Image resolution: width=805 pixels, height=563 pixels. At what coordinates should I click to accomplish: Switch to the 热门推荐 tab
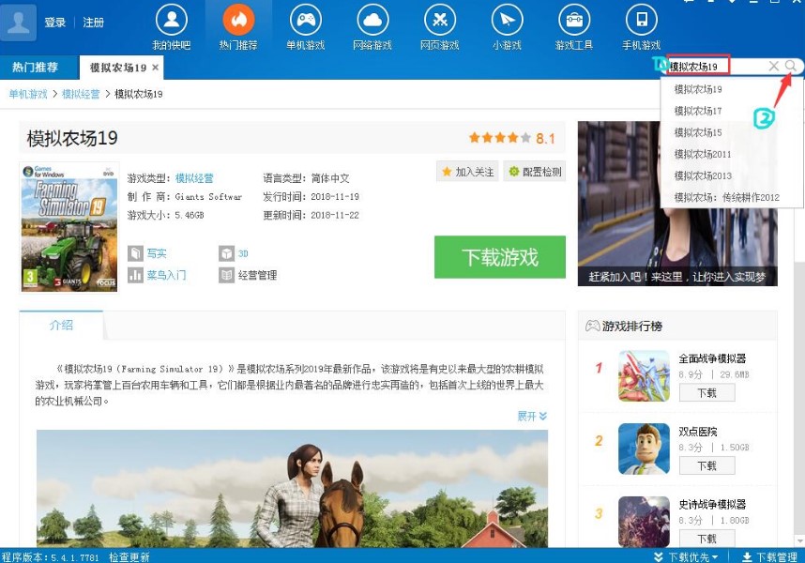pos(35,68)
